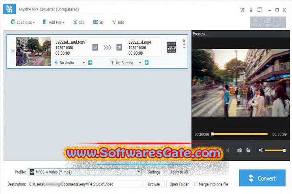
Task: Select the street video thumbnail
Action: pyautogui.click(x=34, y=51)
